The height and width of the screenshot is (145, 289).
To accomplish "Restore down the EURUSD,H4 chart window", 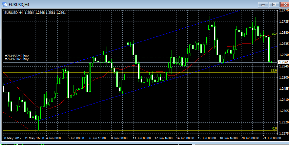I will coord(274,4).
